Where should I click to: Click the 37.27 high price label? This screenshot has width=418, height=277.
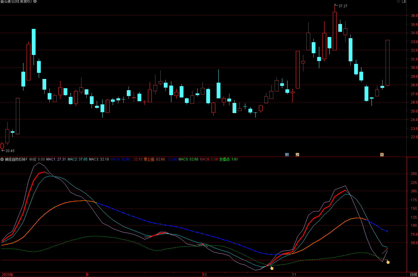343,6
